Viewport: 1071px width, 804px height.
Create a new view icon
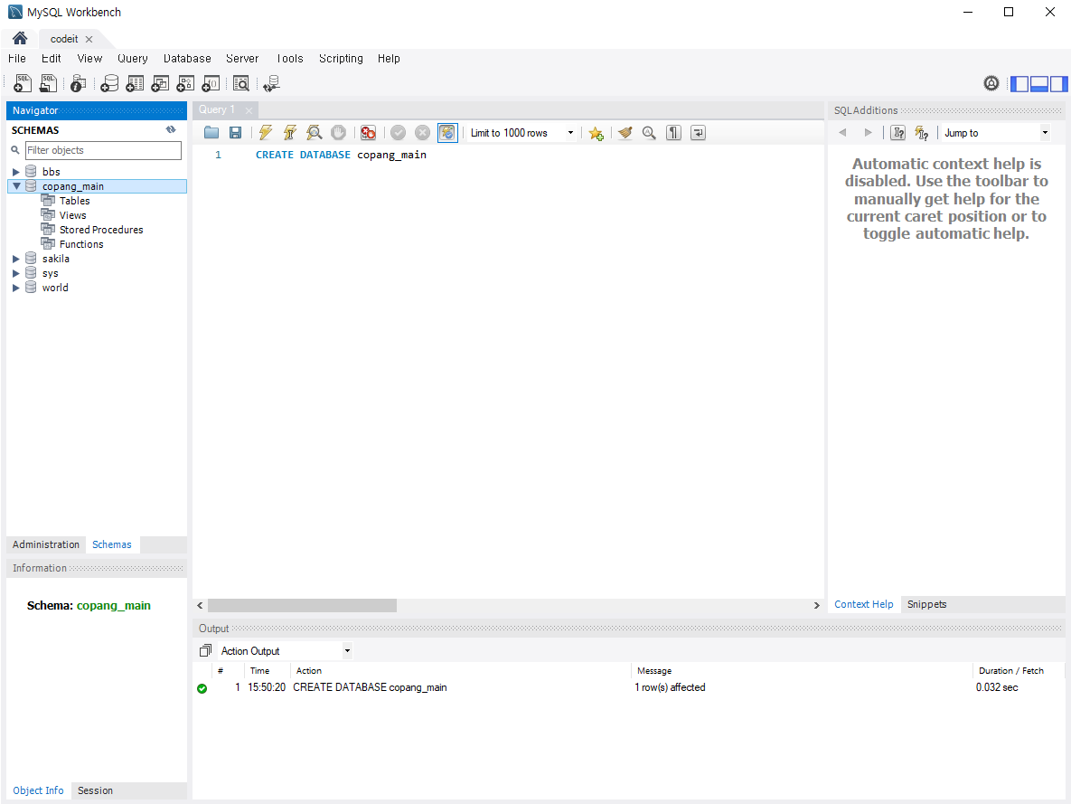point(160,83)
